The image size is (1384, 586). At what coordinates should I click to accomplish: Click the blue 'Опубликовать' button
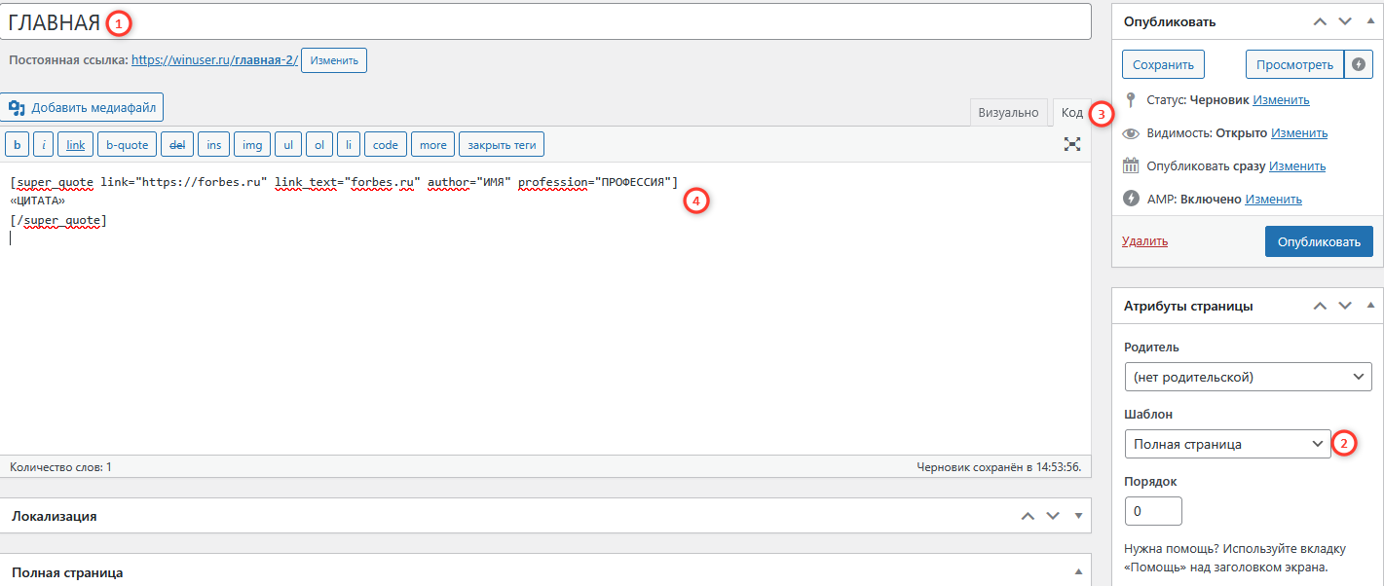(1319, 241)
